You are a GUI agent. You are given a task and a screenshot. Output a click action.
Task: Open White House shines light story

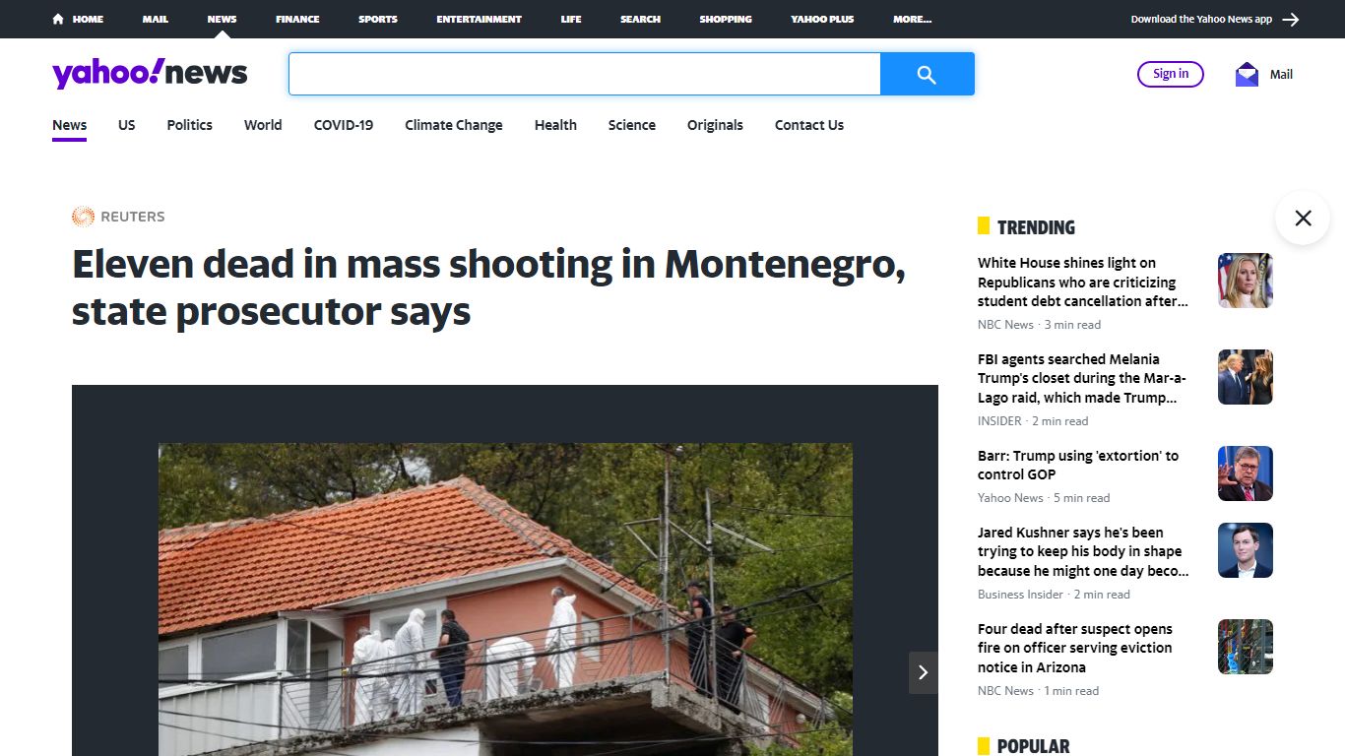pyautogui.click(x=1083, y=283)
